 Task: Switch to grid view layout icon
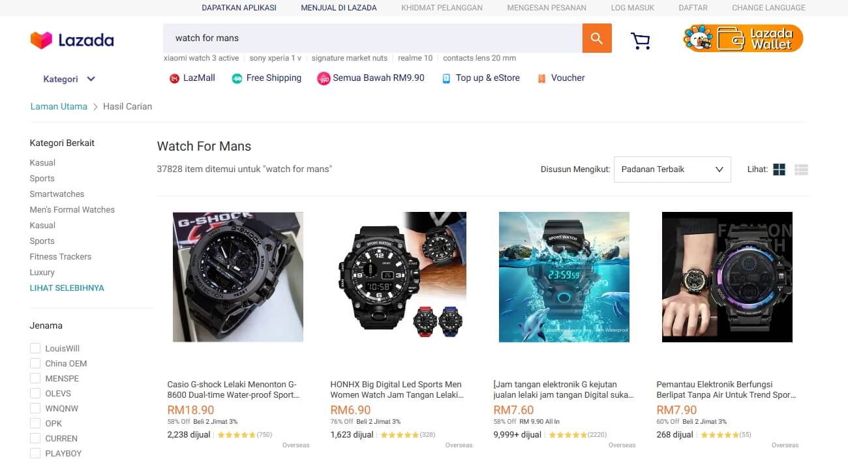coord(779,170)
